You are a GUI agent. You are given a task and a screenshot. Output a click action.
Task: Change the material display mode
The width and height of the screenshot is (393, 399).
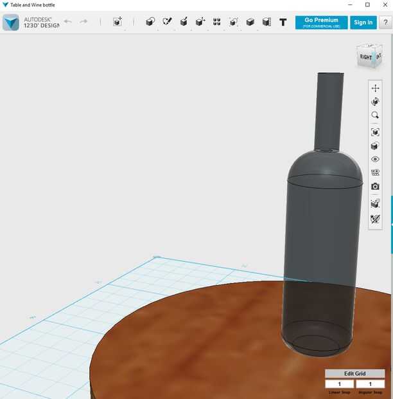375,146
